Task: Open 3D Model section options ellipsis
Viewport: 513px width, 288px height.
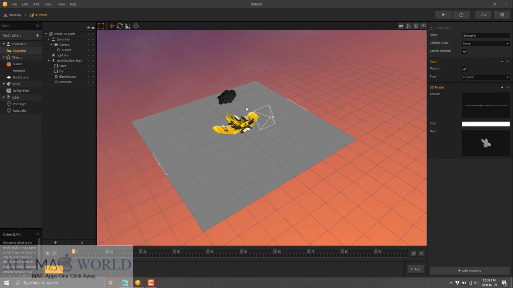Action: point(507,87)
